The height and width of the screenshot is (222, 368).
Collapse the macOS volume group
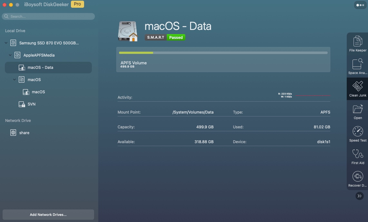15,79
